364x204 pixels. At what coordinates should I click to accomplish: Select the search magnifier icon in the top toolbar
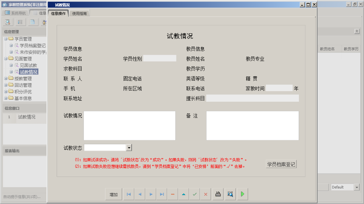click(7, 22)
